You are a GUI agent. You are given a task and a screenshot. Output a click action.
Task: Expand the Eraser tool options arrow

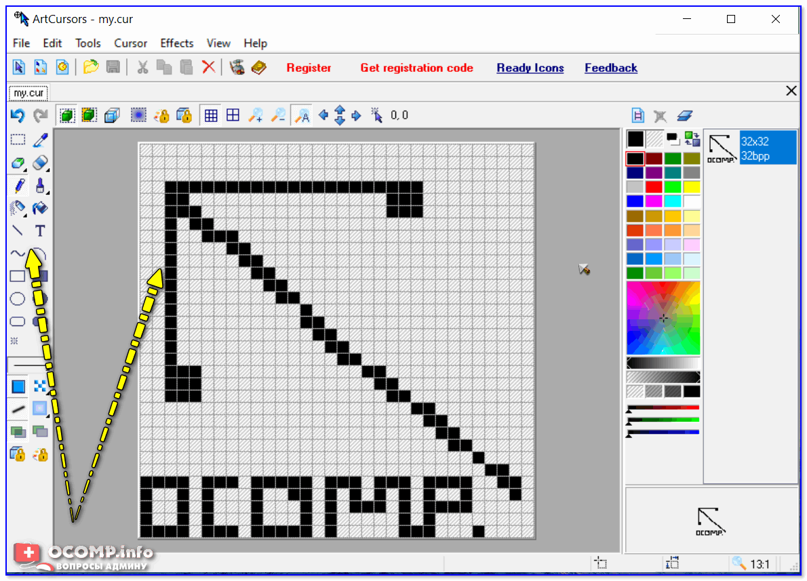click(25, 169)
